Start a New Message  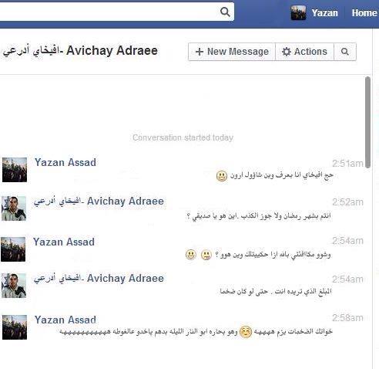(x=232, y=52)
